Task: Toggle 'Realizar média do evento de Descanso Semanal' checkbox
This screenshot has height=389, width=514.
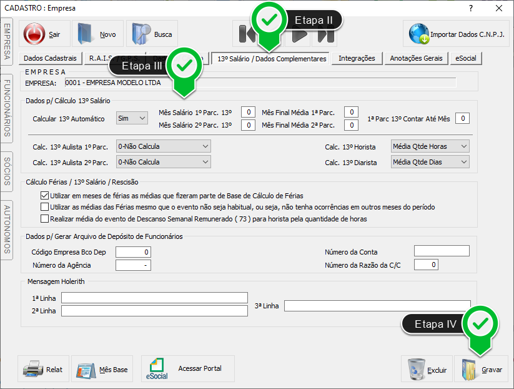Action: pyautogui.click(x=44, y=219)
